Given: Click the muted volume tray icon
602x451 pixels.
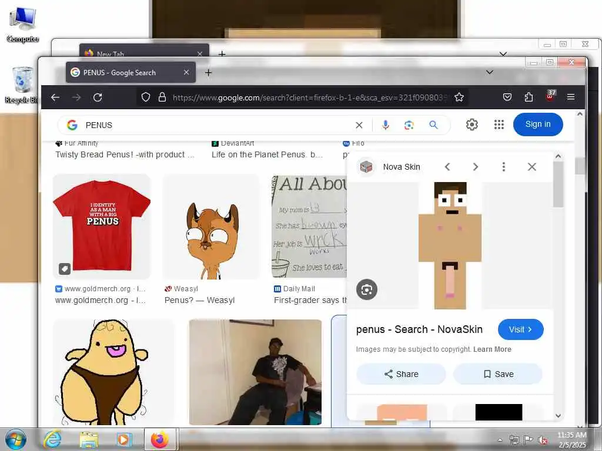Looking at the screenshot, I should click(543, 440).
